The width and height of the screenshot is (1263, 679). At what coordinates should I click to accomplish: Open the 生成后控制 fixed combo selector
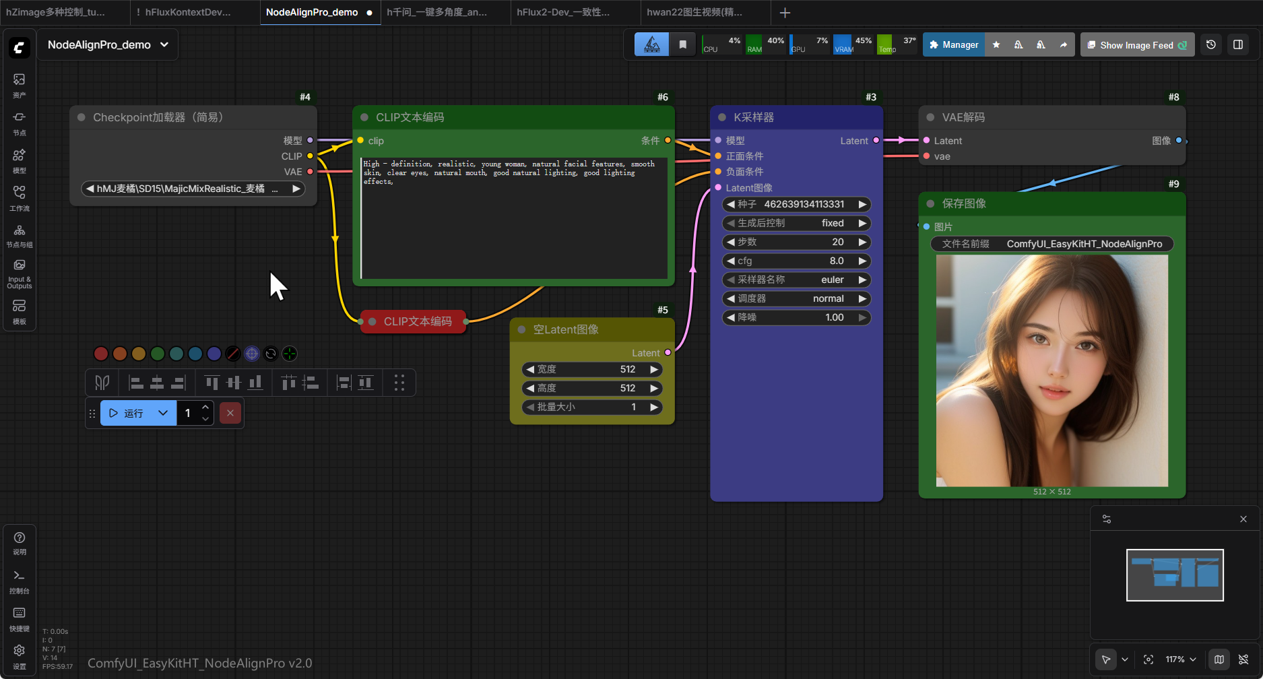point(796,223)
